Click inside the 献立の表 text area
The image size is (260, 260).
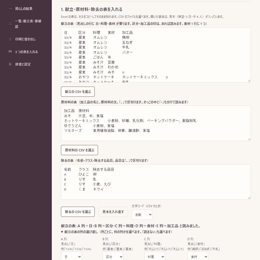coord(156,55)
